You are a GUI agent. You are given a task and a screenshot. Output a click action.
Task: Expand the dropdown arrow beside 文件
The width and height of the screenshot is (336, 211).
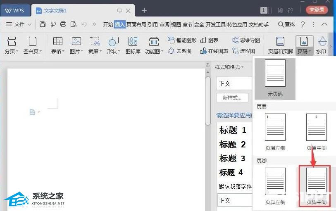click(x=30, y=25)
